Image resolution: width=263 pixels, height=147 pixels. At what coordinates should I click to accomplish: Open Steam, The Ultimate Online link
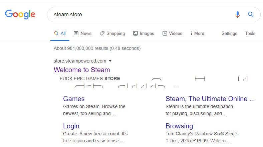click(x=210, y=99)
